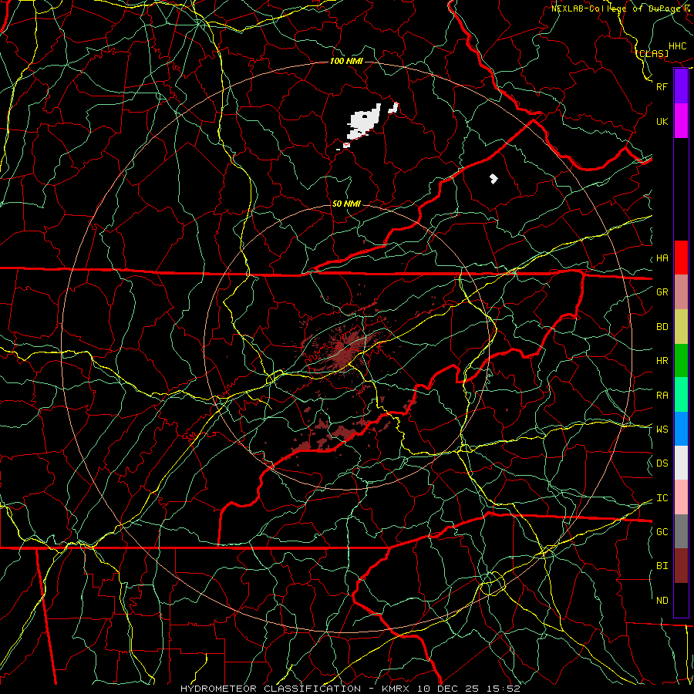The height and width of the screenshot is (694, 694).
Task: Click the GC legend label
Action: point(662,532)
